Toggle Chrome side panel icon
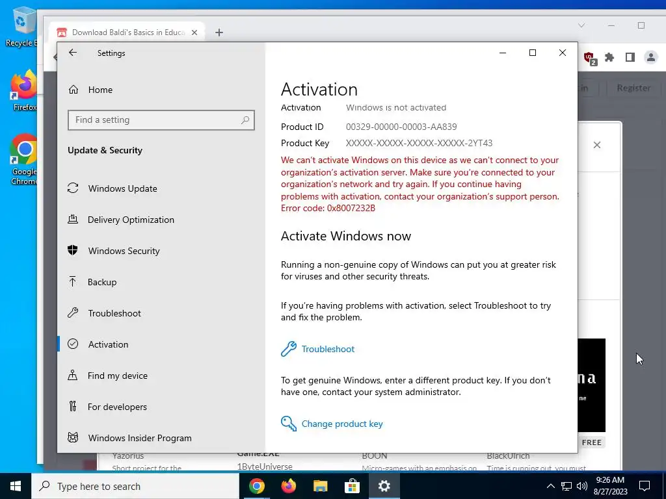Screen dimensions: 666x499 (630, 57)
